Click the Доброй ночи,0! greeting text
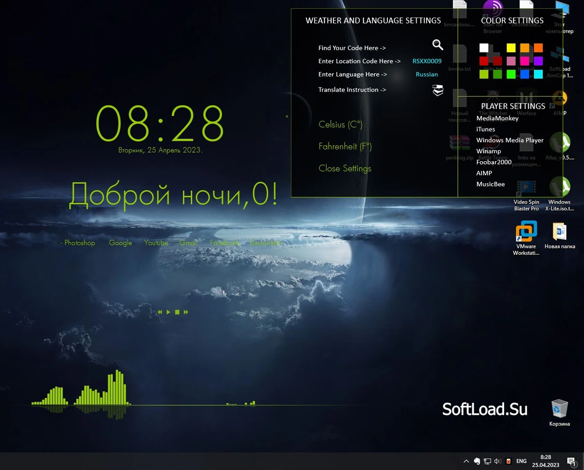The image size is (584, 470). pyautogui.click(x=173, y=194)
